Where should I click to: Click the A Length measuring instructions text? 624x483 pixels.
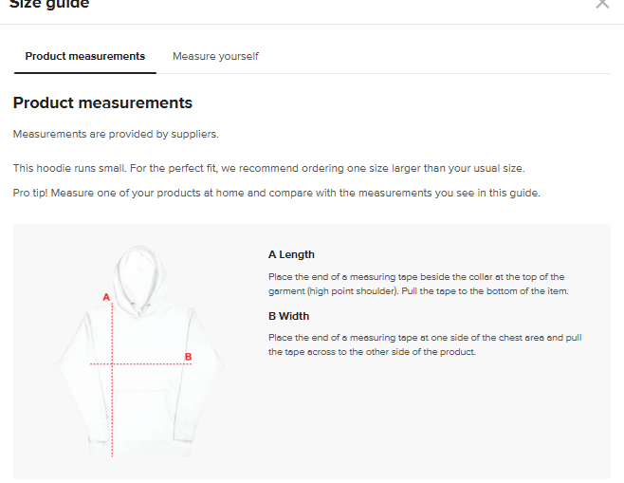pos(417,284)
